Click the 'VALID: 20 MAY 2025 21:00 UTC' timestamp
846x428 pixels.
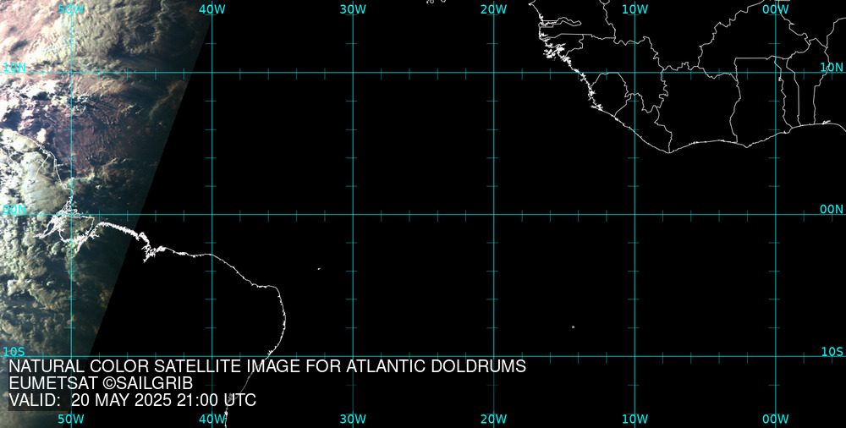(x=133, y=400)
